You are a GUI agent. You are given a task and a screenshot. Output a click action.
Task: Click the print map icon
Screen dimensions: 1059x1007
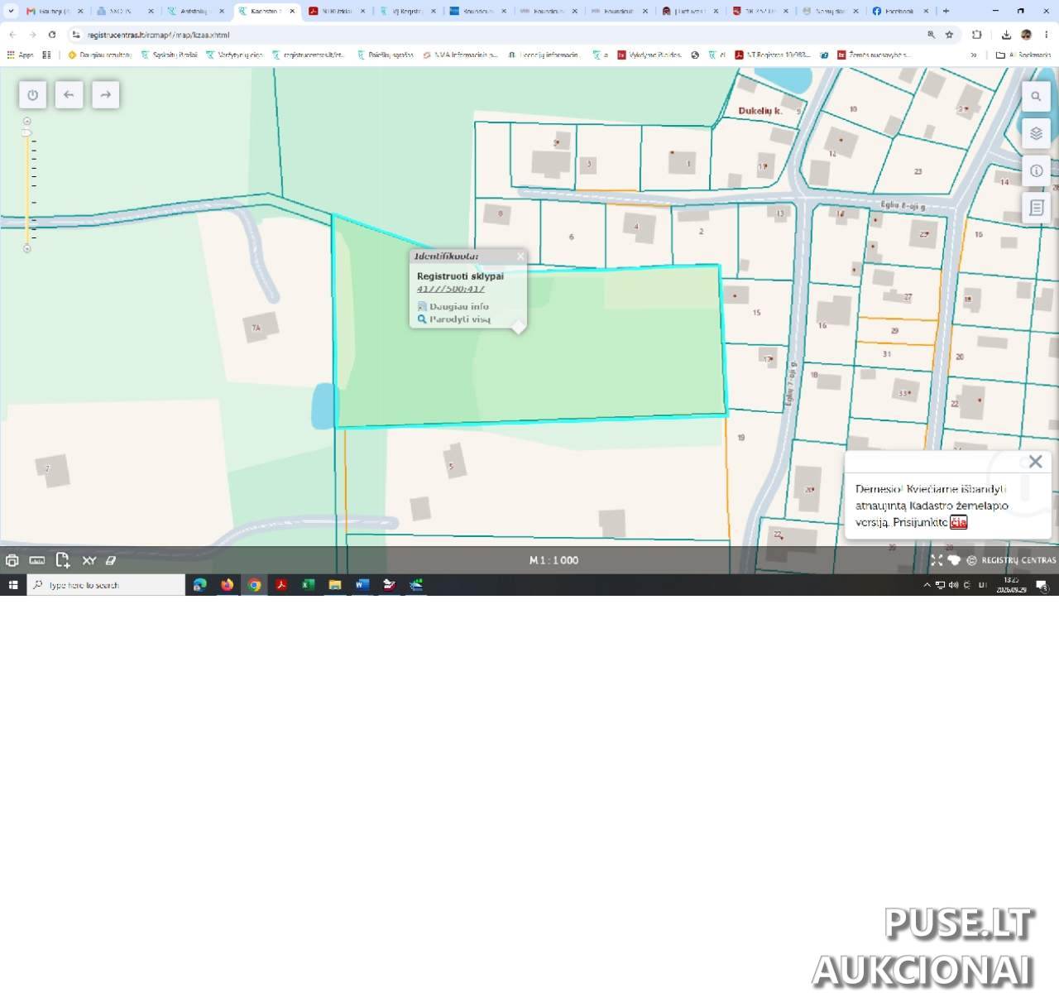pos(12,560)
